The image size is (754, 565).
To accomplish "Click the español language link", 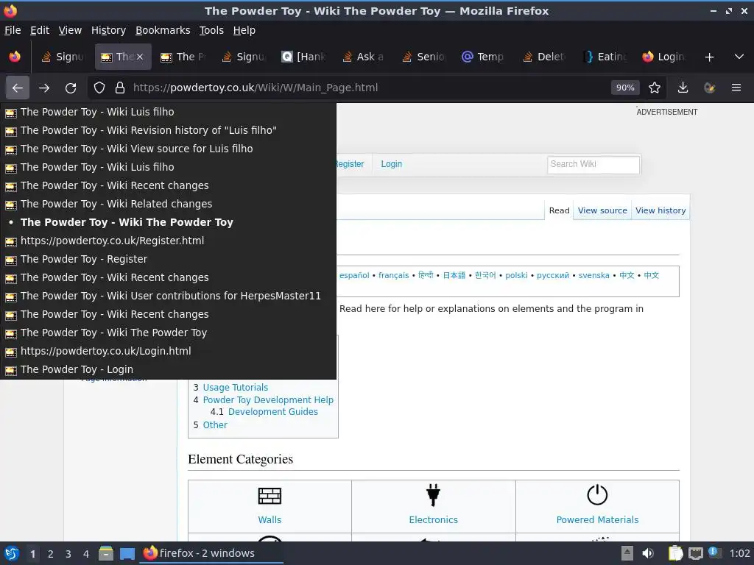I will (x=354, y=275).
